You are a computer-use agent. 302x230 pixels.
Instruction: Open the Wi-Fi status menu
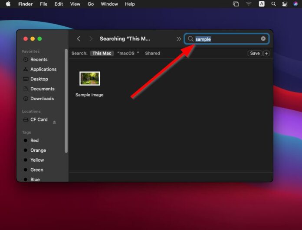(x=249, y=4)
